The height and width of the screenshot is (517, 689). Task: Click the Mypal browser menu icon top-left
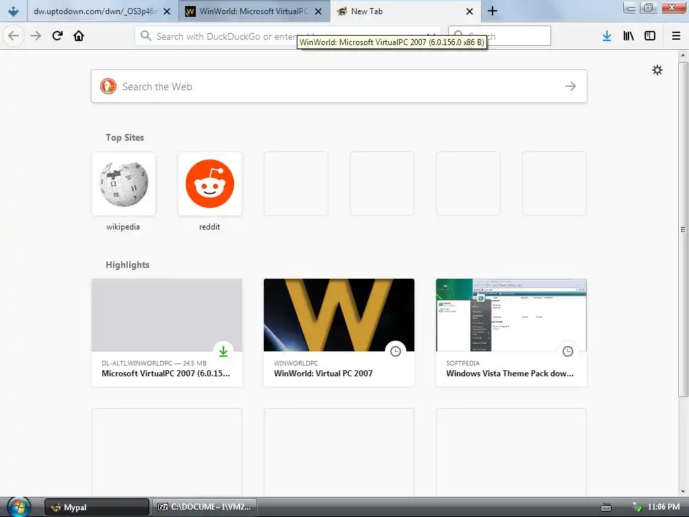point(13,11)
